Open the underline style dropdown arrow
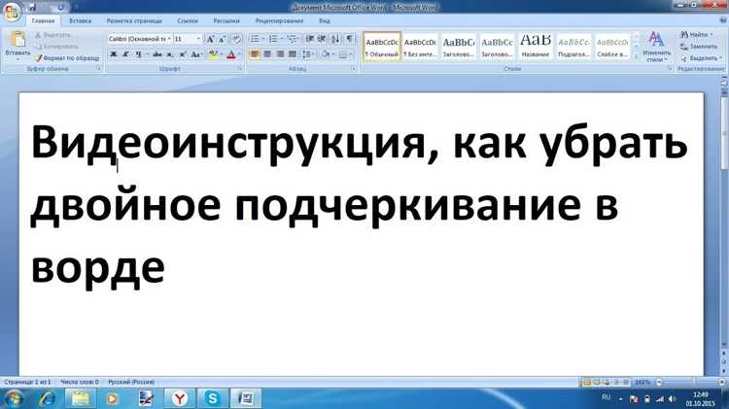 coord(147,54)
